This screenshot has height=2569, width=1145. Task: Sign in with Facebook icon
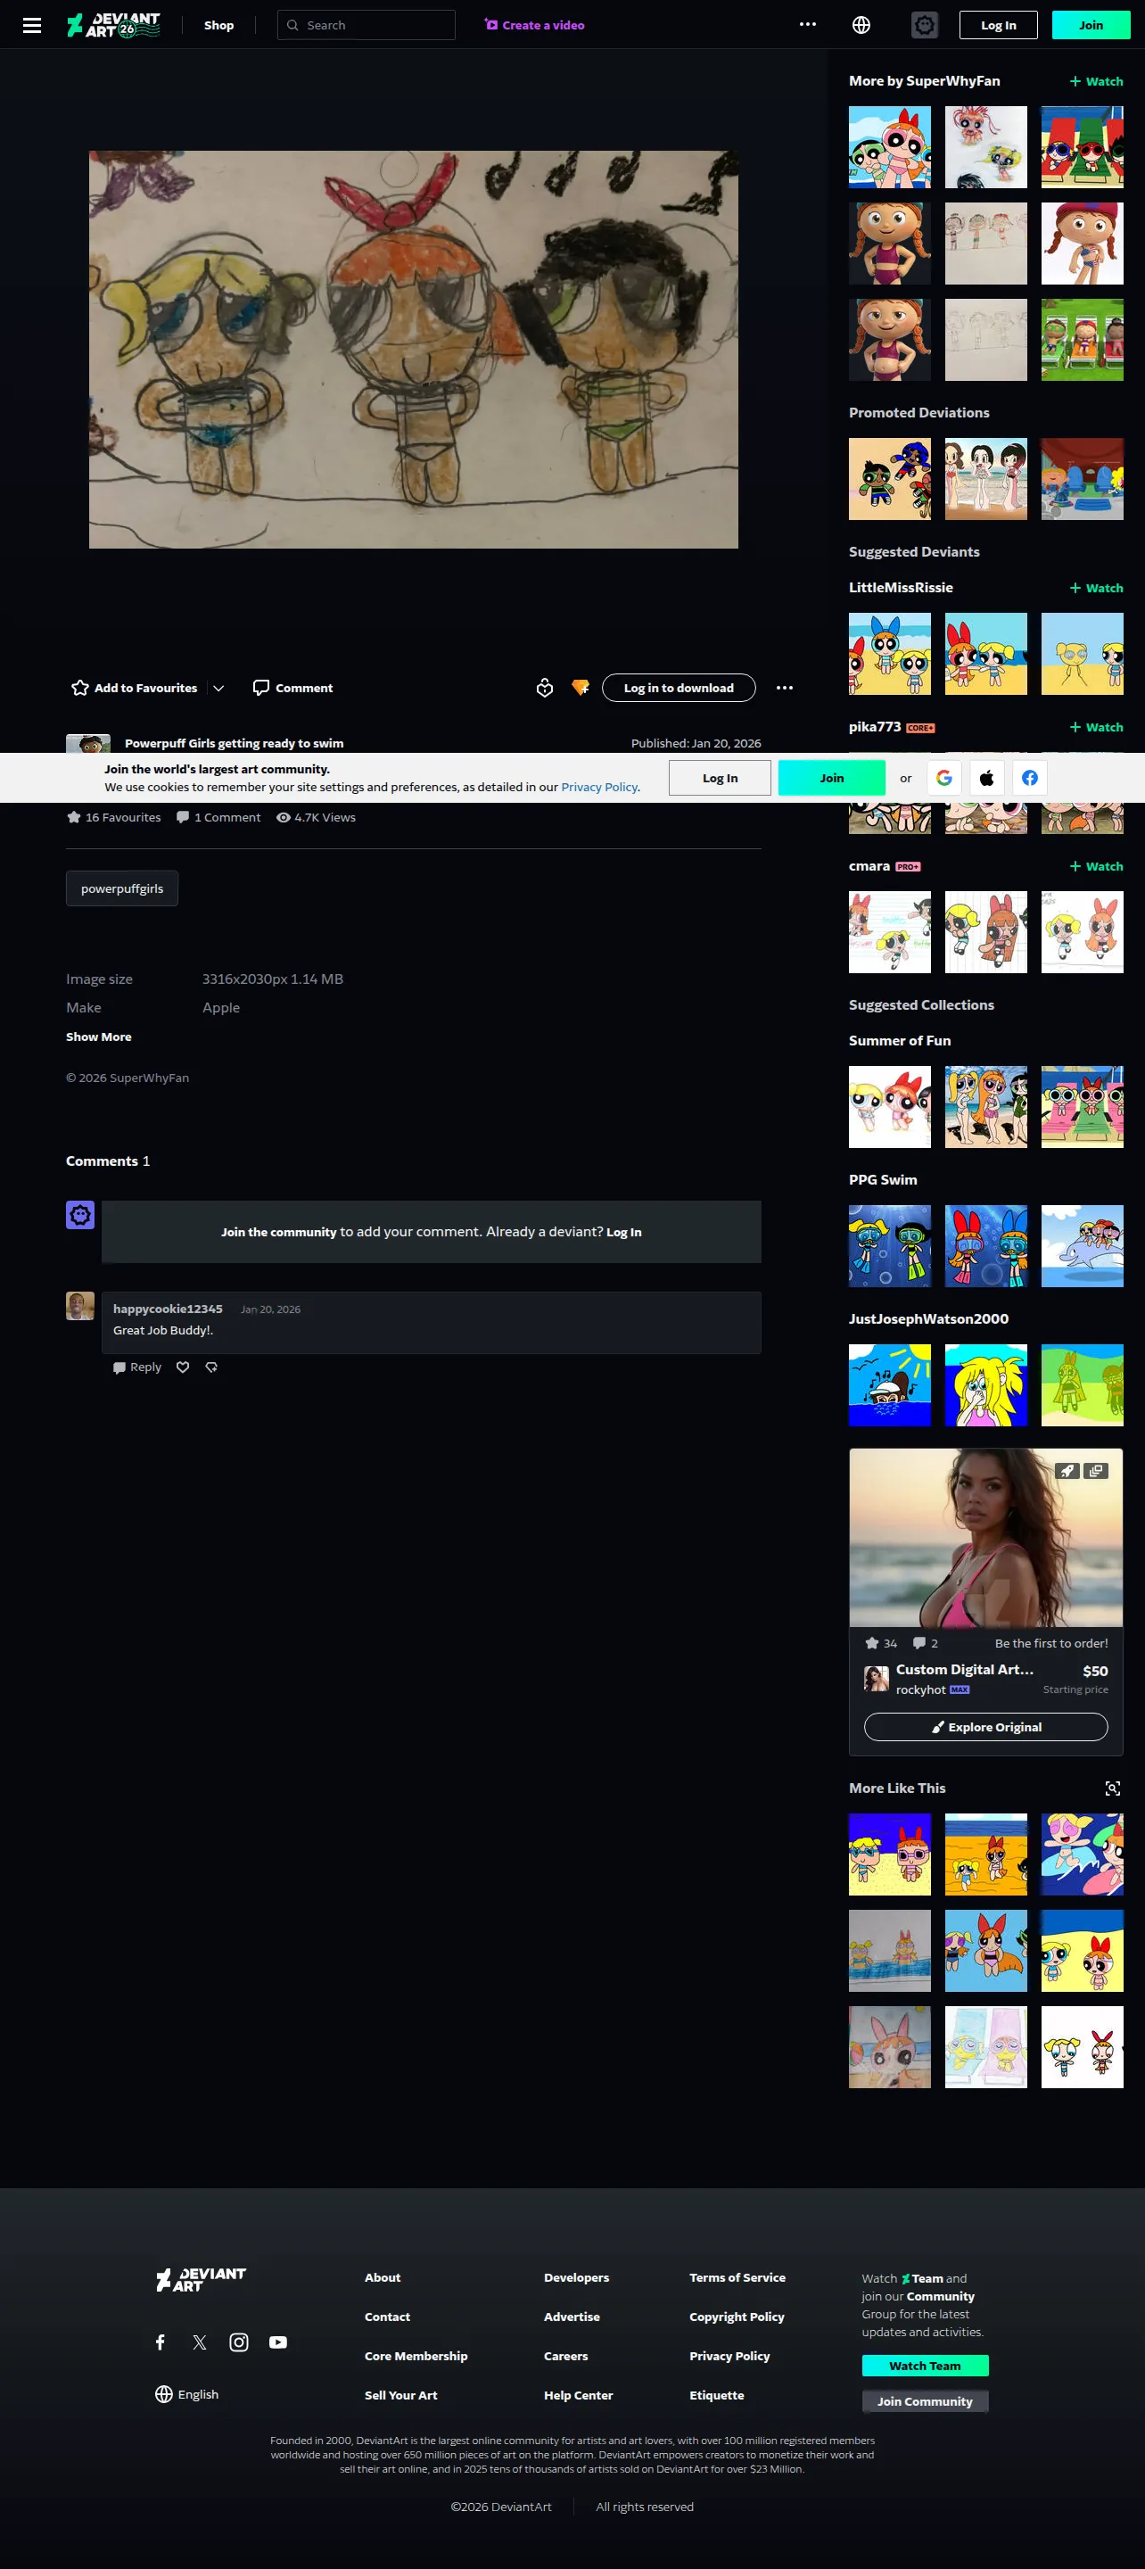[1029, 778]
